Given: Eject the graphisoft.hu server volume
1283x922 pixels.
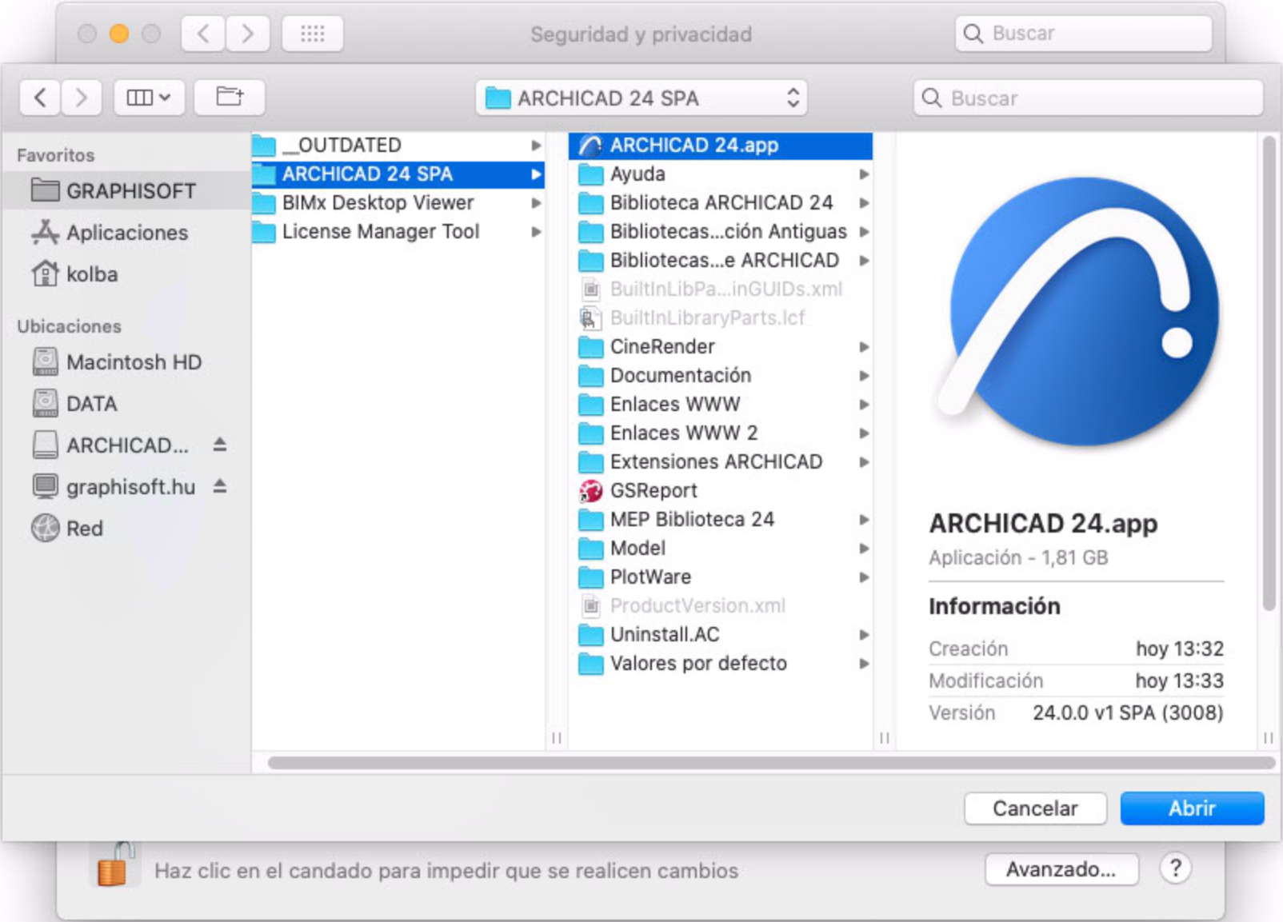Looking at the screenshot, I should [x=221, y=486].
